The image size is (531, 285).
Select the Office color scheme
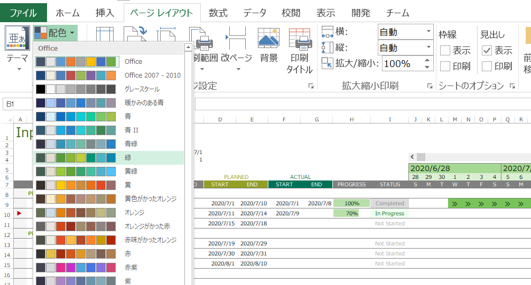tap(109, 62)
